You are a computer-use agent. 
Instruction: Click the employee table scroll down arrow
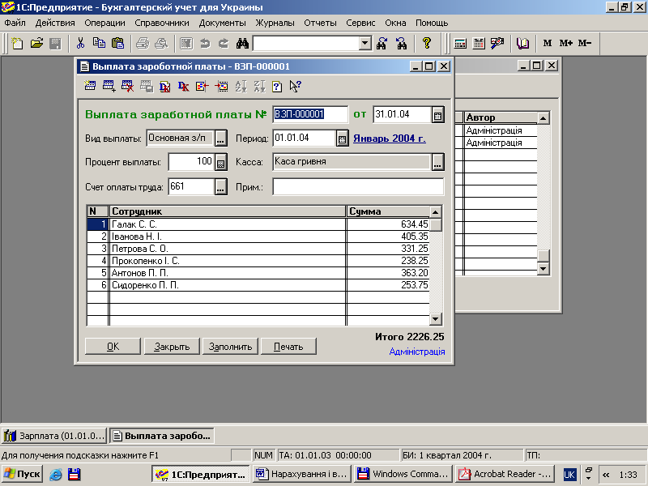click(436, 319)
